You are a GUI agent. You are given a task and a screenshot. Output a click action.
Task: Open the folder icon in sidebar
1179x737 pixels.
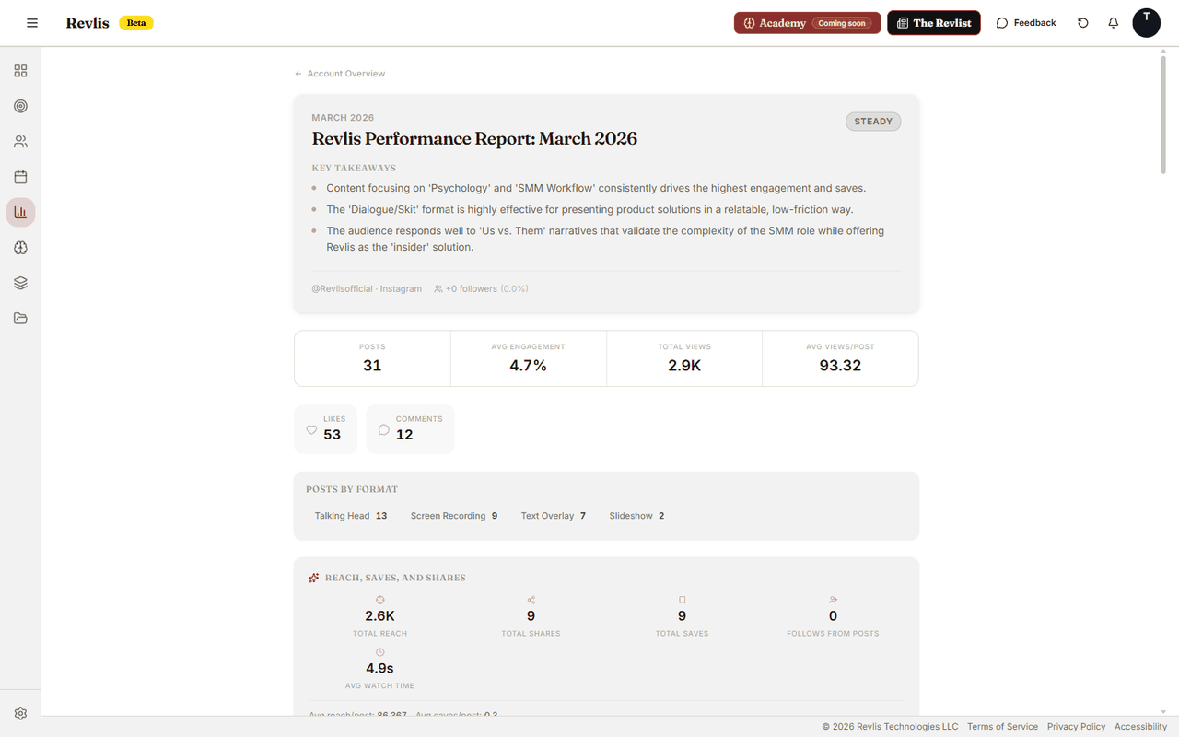pyautogui.click(x=20, y=318)
